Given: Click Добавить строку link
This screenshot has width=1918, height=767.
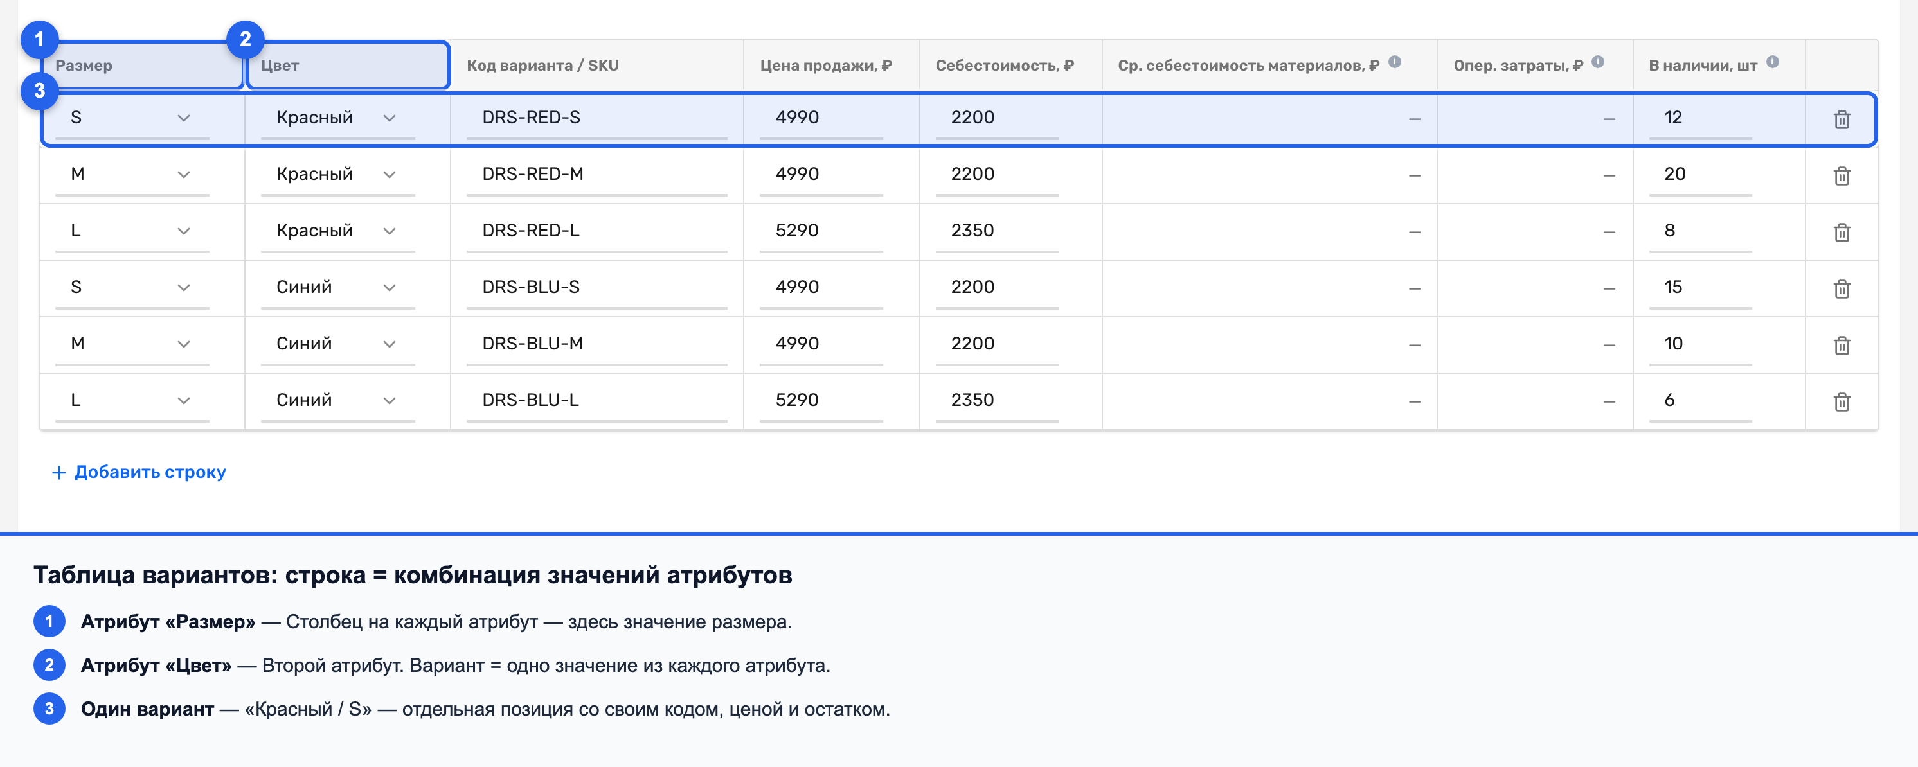Looking at the screenshot, I should click(x=139, y=472).
